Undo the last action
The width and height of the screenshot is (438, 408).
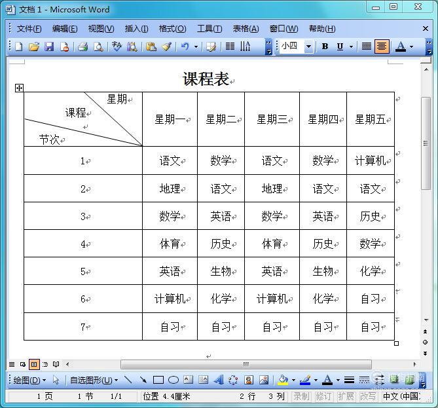click(x=185, y=46)
